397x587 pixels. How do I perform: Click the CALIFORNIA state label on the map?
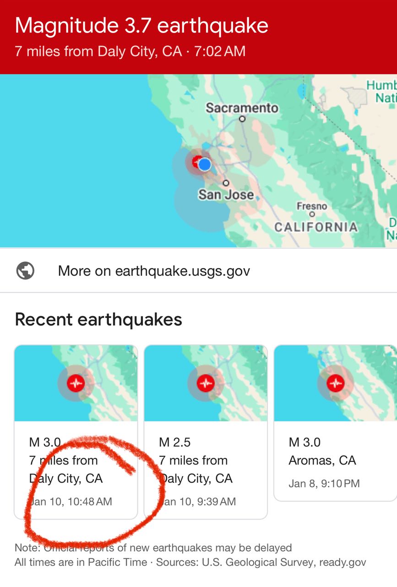tap(316, 227)
